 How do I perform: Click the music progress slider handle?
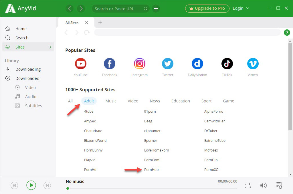(x=68, y=188)
